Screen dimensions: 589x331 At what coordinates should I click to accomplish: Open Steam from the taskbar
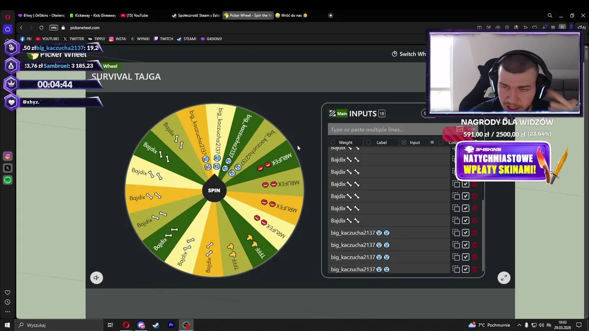point(156,325)
